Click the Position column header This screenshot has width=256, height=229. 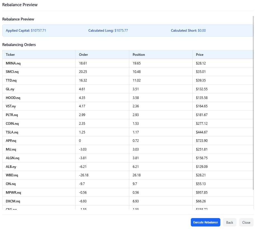[139, 55]
